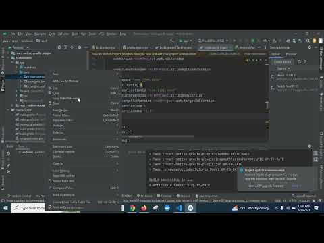The width and height of the screenshot is (324, 243).
Task: Choose Find in Files in the context menu
Action: (x=84, y=115)
